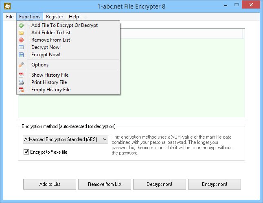Click the yellow folder icon for Add Folder
The height and width of the screenshot is (203, 263).
(x=21, y=33)
